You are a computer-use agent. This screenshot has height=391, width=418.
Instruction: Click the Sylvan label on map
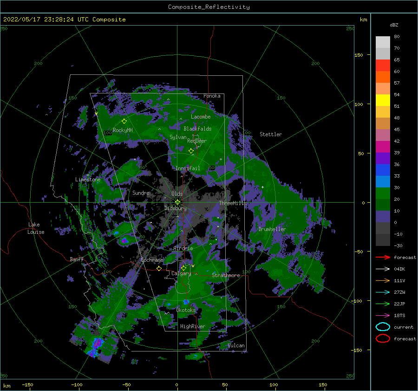178,137
